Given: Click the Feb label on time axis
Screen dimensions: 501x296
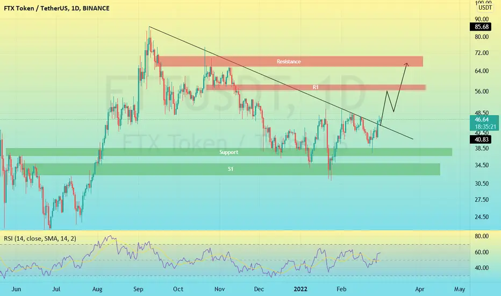Looking at the screenshot, I should 341,289.
